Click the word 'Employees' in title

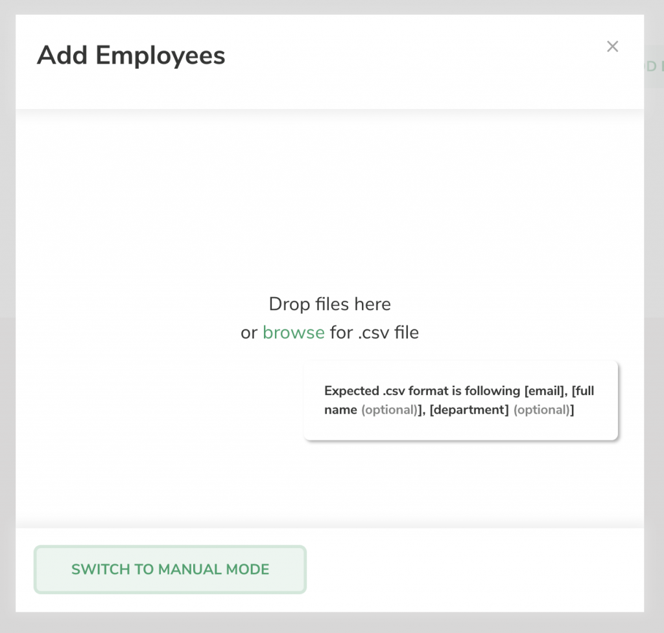pyautogui.click(x=161, y=56)
